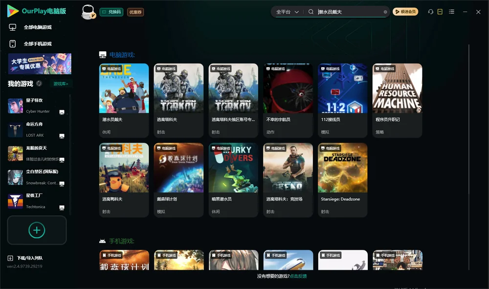Open the 不幸的宇航员 game card
The height and width of the screenshot is (289, 489).
[x=288, y=100]
